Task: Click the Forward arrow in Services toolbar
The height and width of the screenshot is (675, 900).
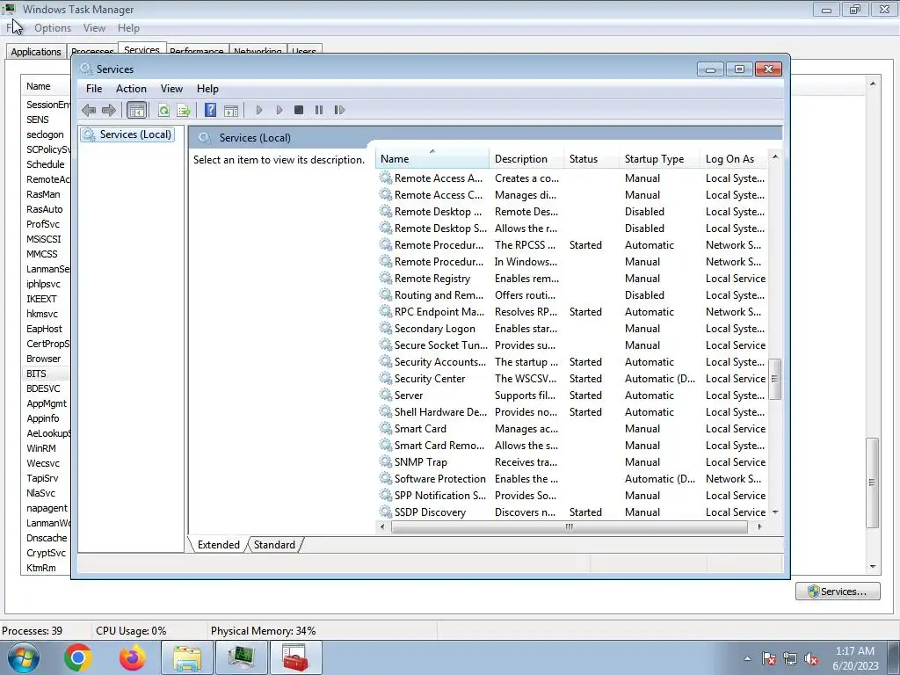Action: [108, 110]
